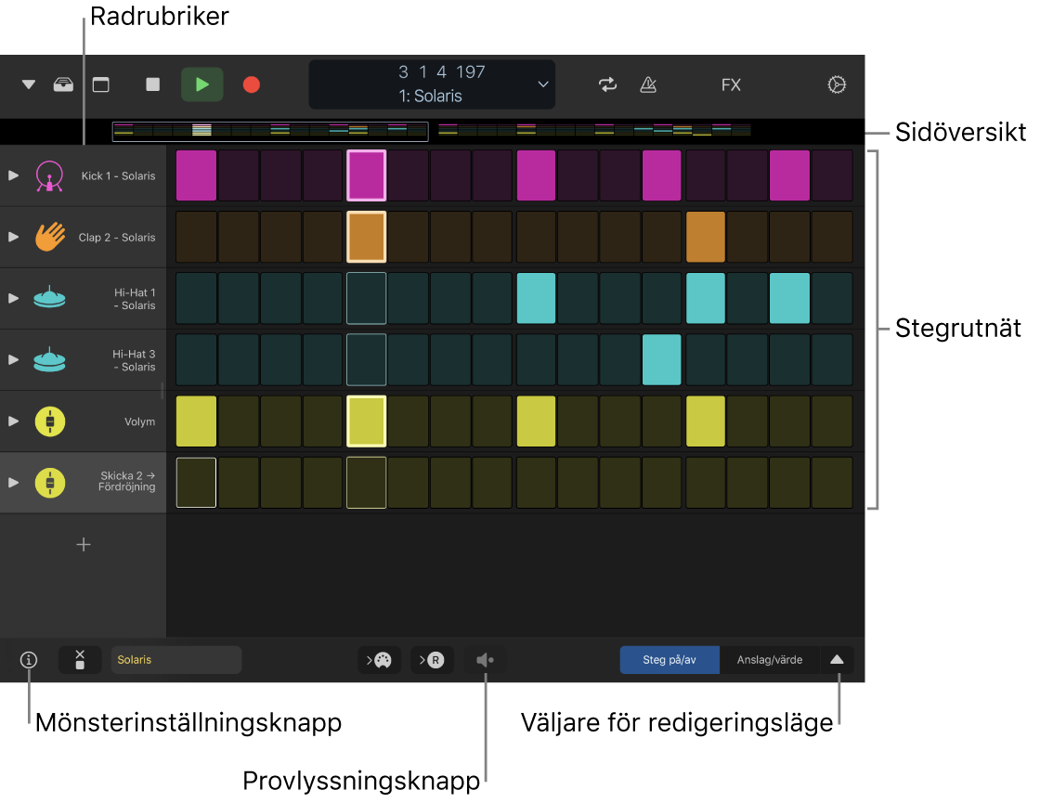The height and width of the screenshot is (803, 1040).
Task: Click the Solaris pattern name field
Action: click(176, 660)
